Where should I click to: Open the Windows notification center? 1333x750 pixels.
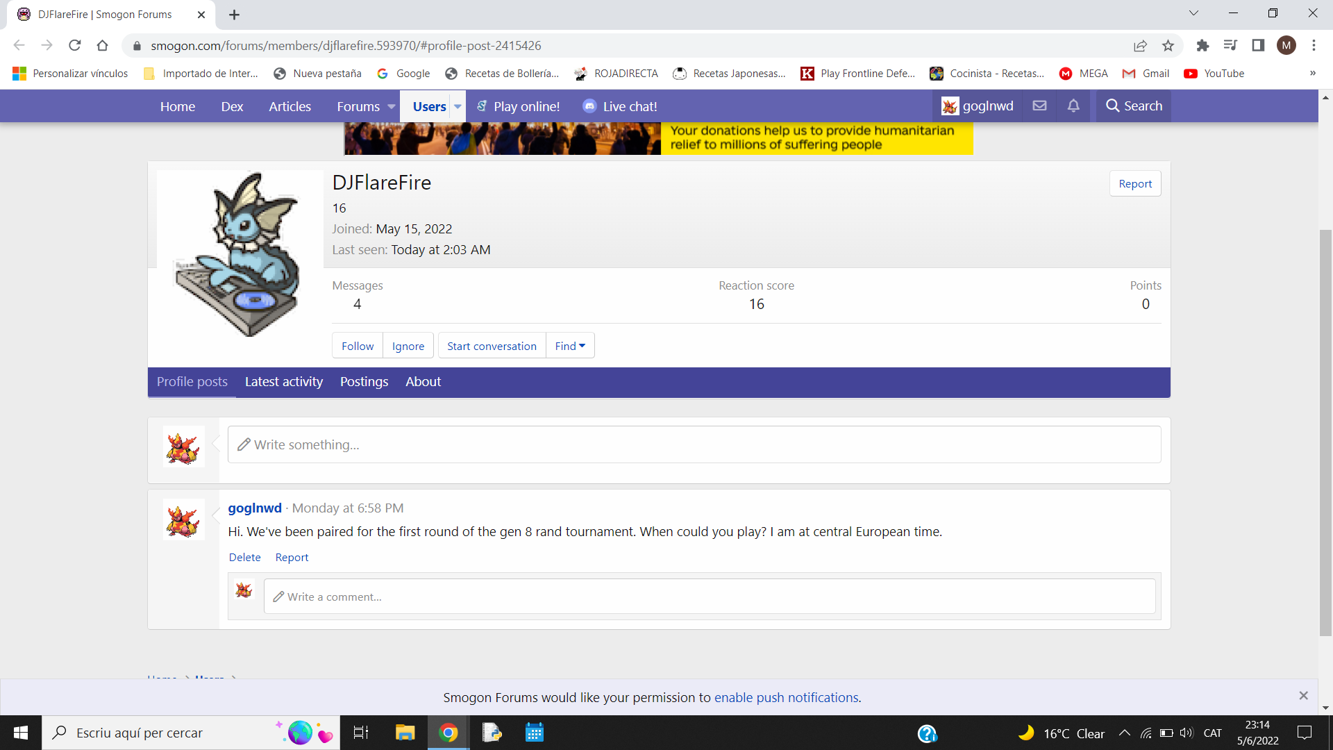[1305, 733]
